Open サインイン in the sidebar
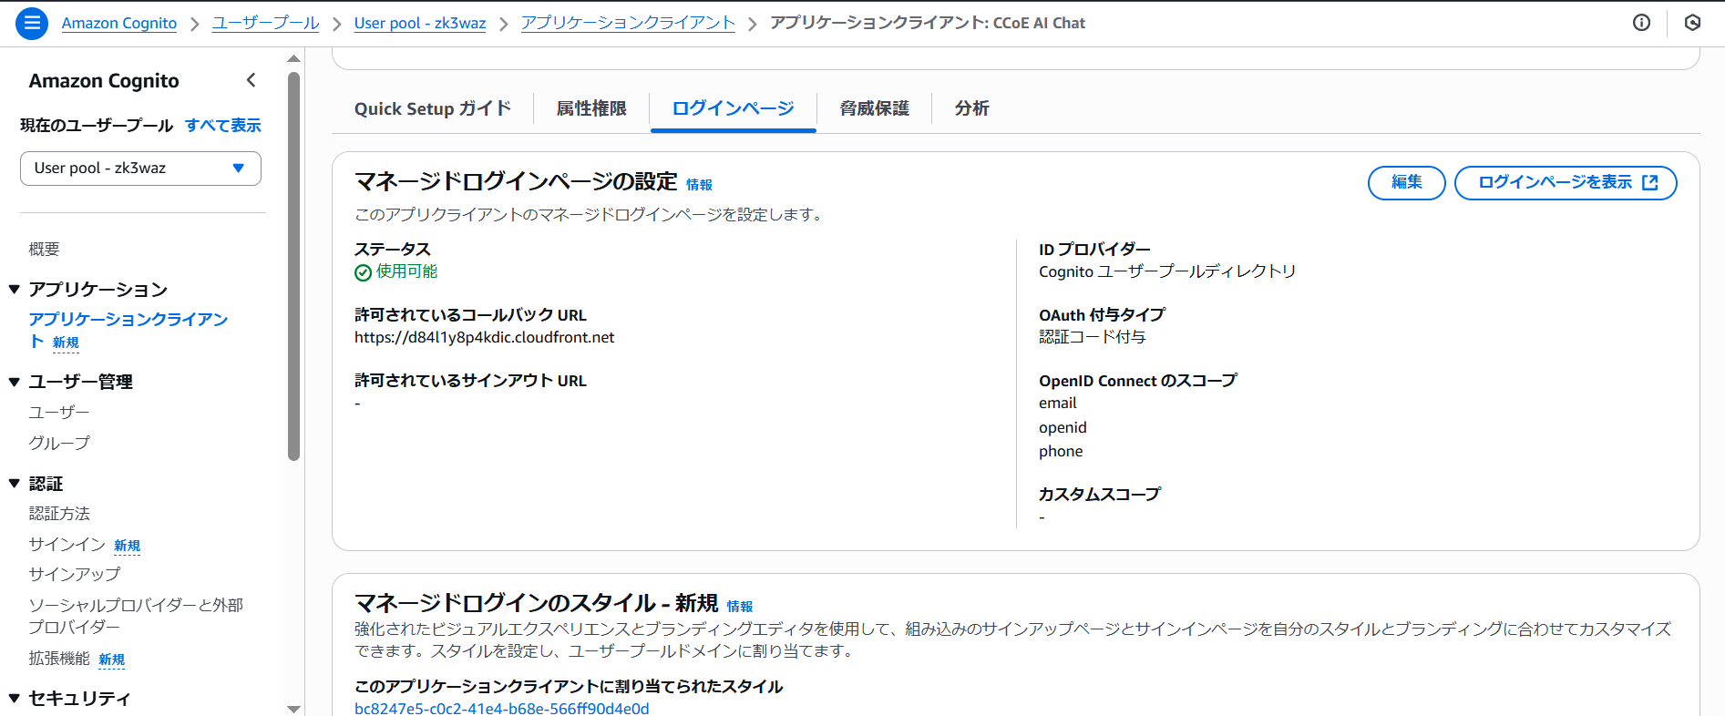Viewport: 1725px width, 716px height. (x=67, y=545)
